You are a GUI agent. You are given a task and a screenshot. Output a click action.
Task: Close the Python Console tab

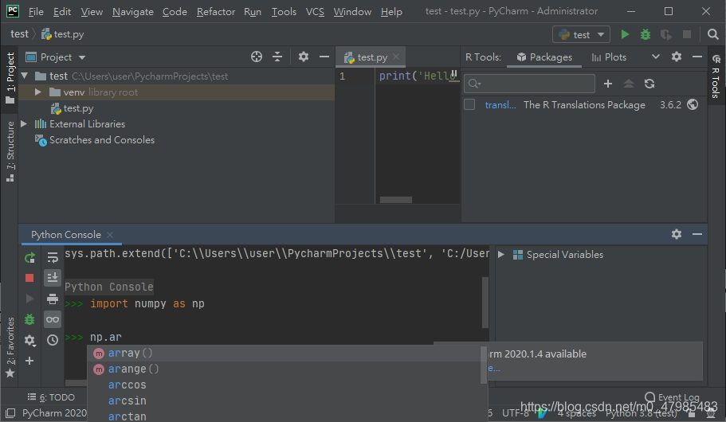(110, 235)
